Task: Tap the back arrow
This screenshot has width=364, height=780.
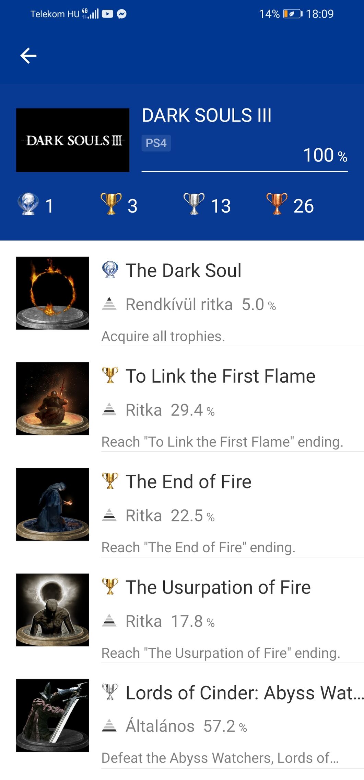Action: pos(28,56)
